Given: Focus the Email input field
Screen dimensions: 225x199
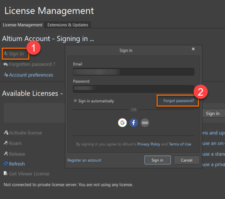Looking at the screenshot, I should coord(133,72).
